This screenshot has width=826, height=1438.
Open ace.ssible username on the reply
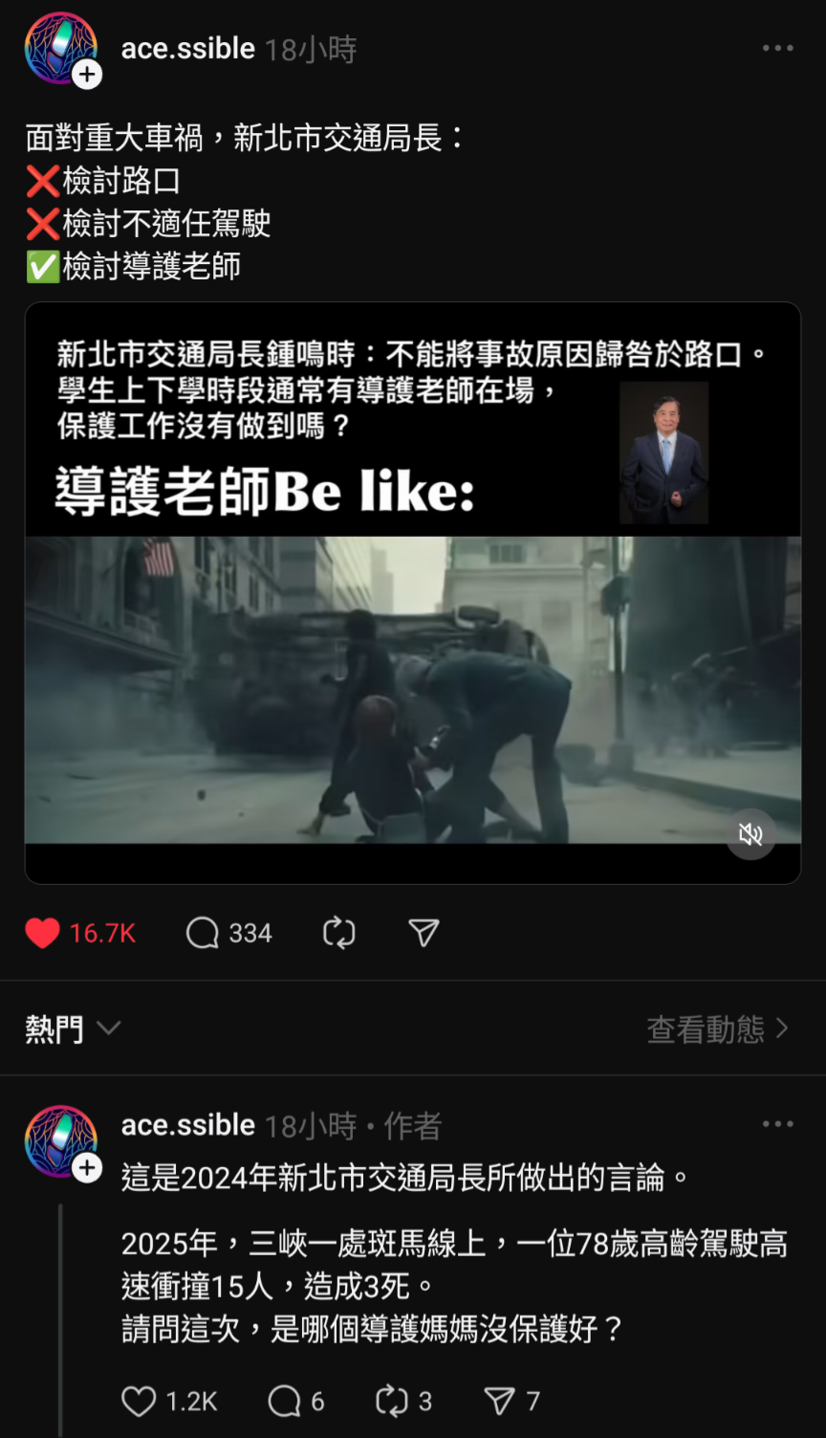(x=188, y=1125)
